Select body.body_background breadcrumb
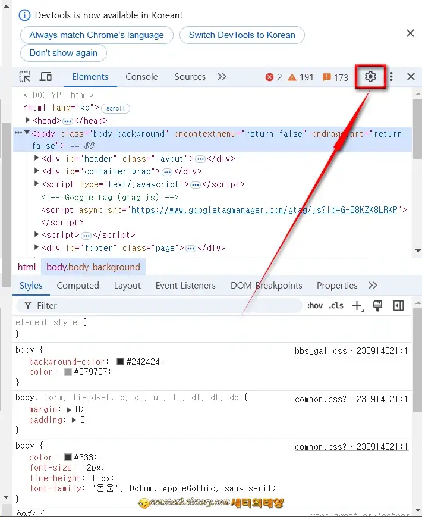The image size is (422, 517). (93, 267)
